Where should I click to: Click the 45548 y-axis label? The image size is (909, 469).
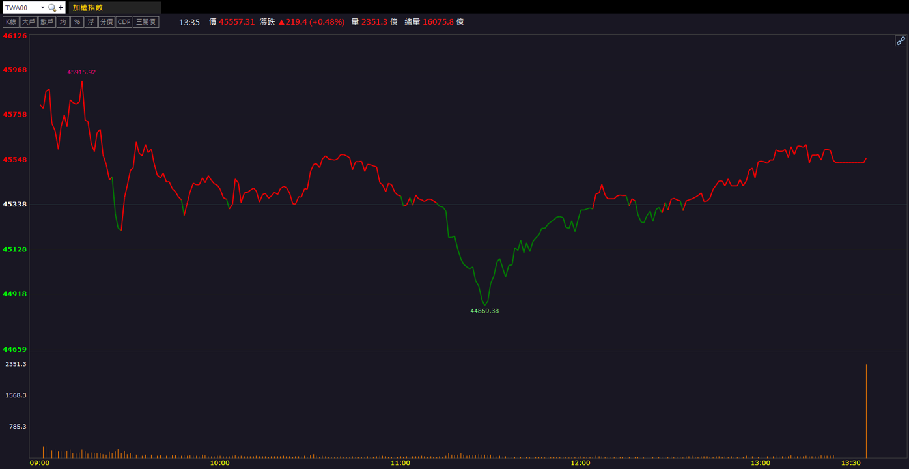coord(15,160)
